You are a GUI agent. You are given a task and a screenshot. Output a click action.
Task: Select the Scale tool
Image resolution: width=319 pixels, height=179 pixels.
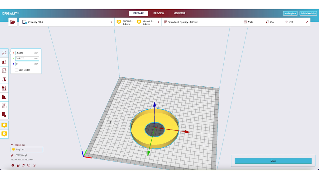click(x=4, y=62)
